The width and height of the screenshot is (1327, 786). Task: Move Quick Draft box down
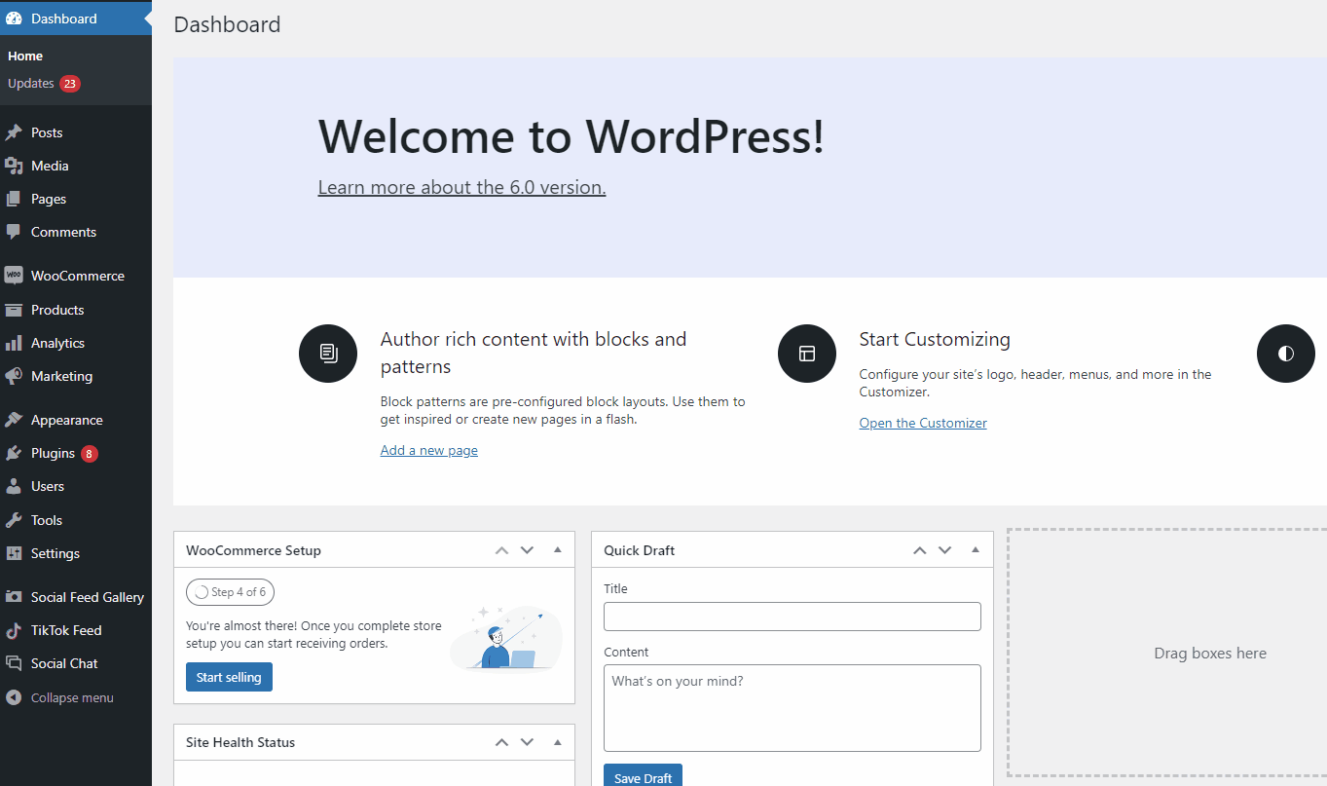click(x=944, y=550)
